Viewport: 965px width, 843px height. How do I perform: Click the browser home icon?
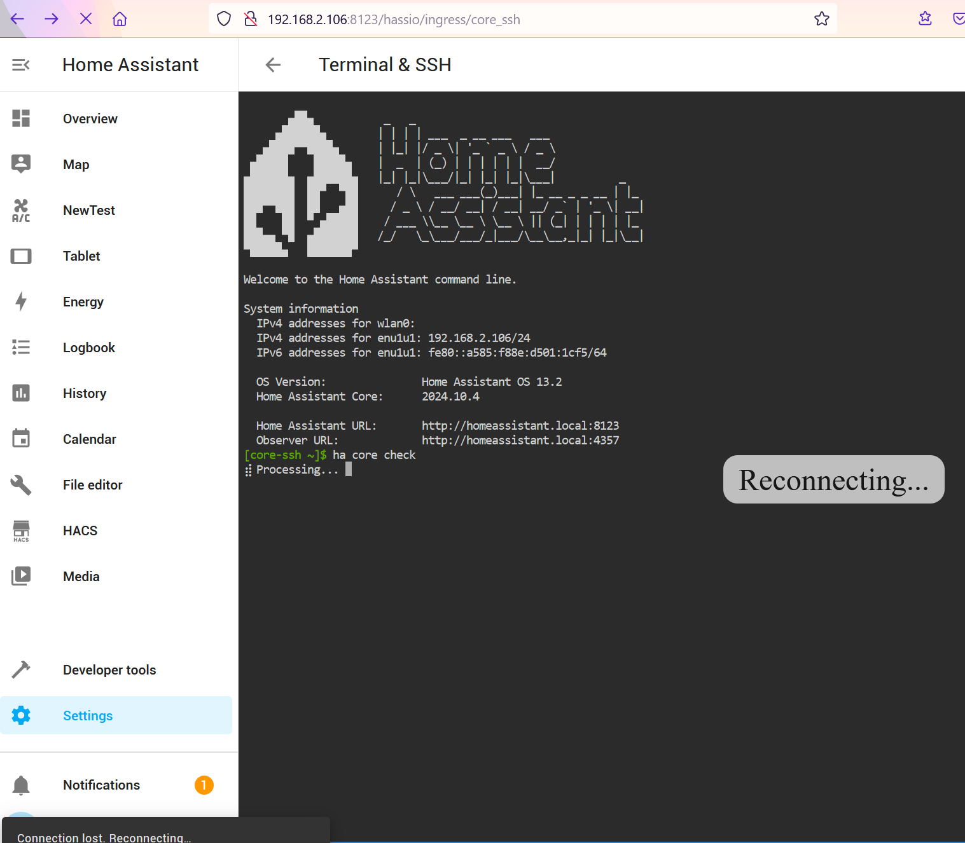[120, 19]
